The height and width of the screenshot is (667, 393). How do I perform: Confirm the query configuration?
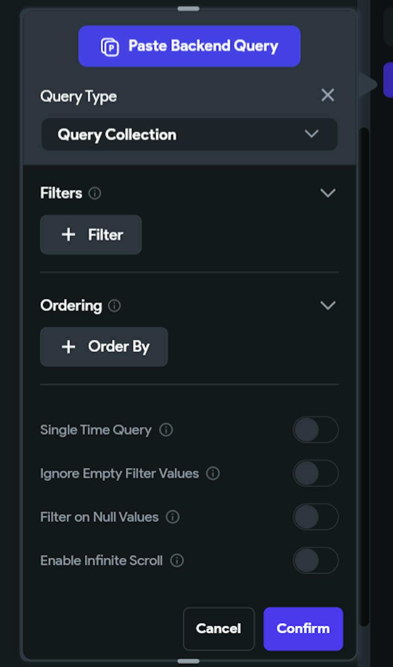click(303, 629)
